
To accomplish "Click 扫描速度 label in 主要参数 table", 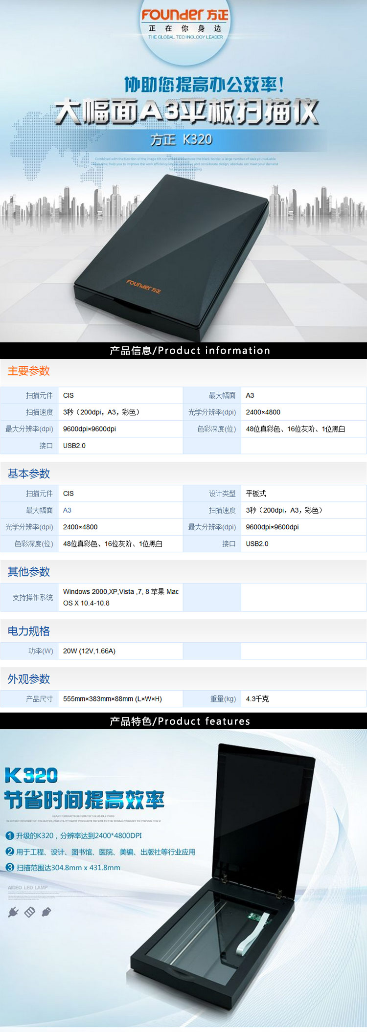I will pyautogui.click(x=40, y=412).
